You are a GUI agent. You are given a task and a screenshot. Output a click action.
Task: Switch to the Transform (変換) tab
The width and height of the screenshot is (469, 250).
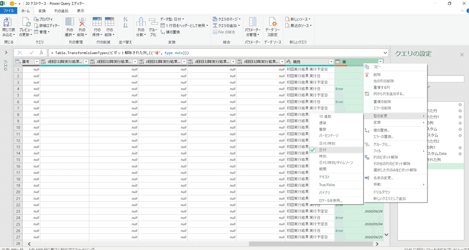(42, 11)
